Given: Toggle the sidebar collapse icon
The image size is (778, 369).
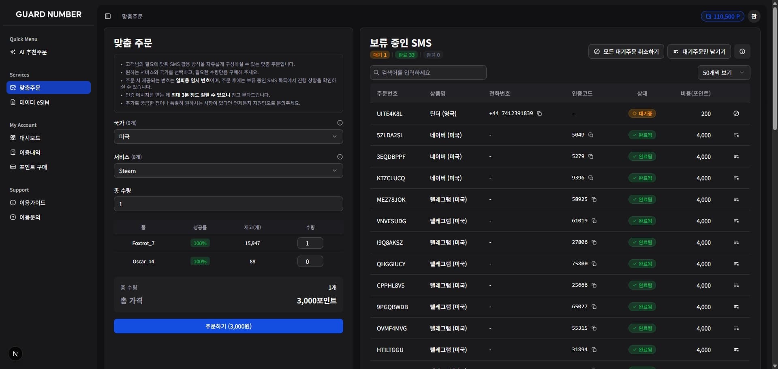Looking at the screenshot, I should [x=108, y=16].
